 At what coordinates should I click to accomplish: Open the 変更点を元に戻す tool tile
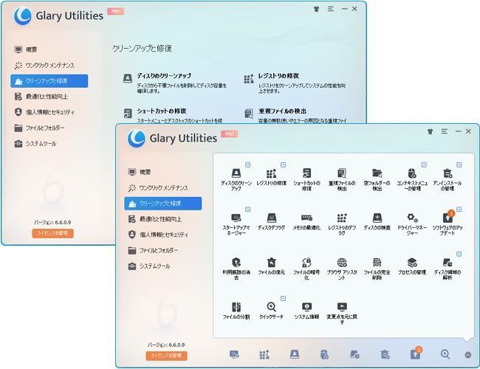click(342, 310)
